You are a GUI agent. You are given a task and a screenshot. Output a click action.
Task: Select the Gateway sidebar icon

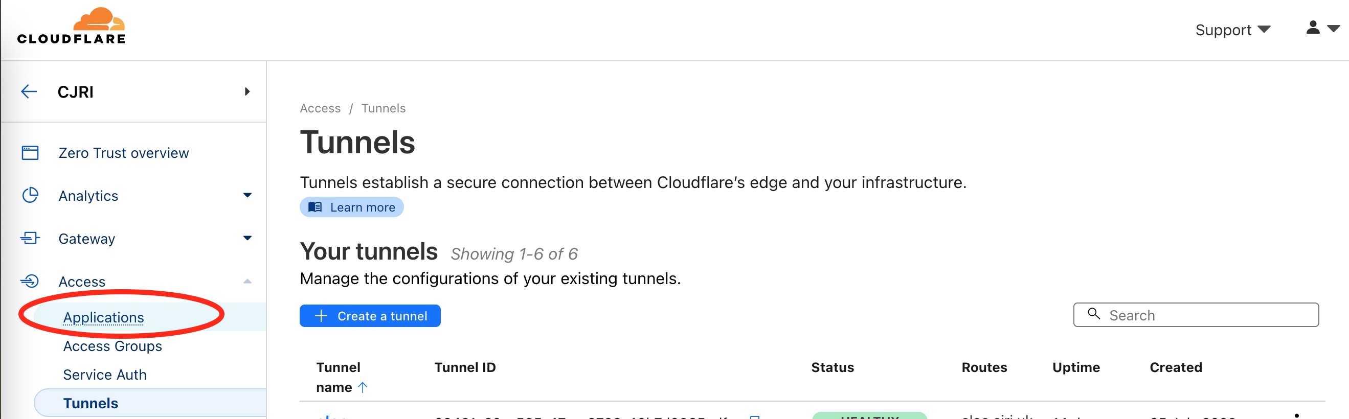(x=30, y=238)
